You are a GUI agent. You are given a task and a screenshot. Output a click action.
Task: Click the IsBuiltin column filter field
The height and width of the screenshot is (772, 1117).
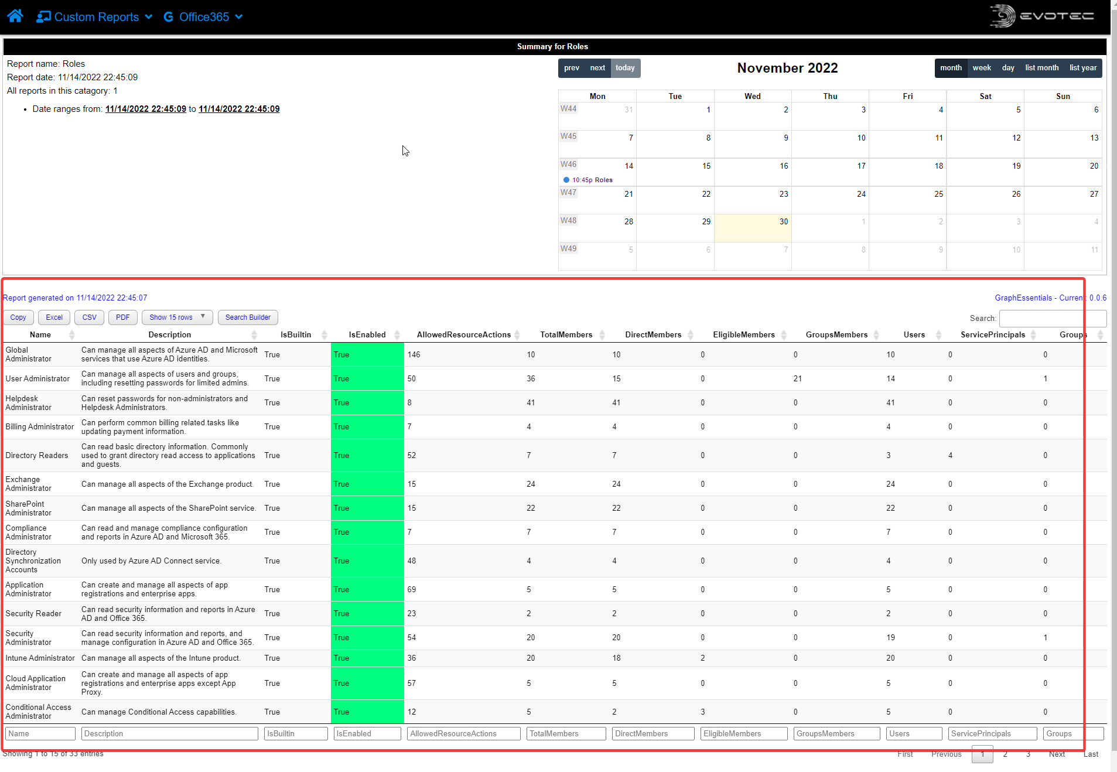click(x=296, y=734)
